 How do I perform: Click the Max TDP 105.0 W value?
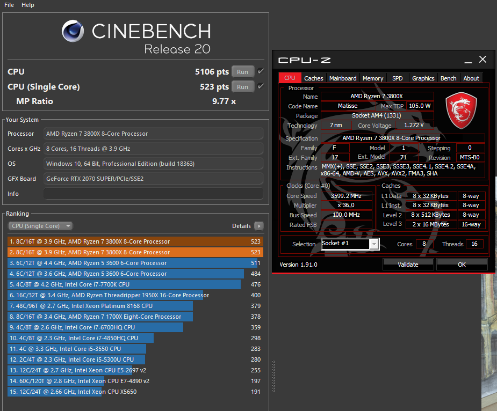tap(420, 106)
